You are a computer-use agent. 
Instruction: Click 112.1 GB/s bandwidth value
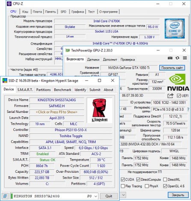175,137
